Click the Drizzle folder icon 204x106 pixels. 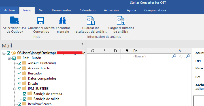[24, 84]
